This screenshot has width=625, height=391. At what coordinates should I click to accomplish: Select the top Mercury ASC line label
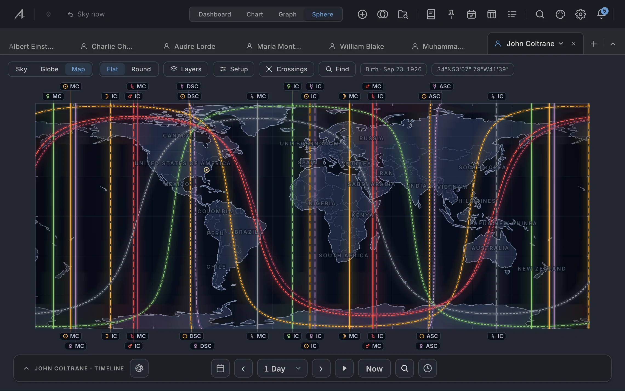441,86
